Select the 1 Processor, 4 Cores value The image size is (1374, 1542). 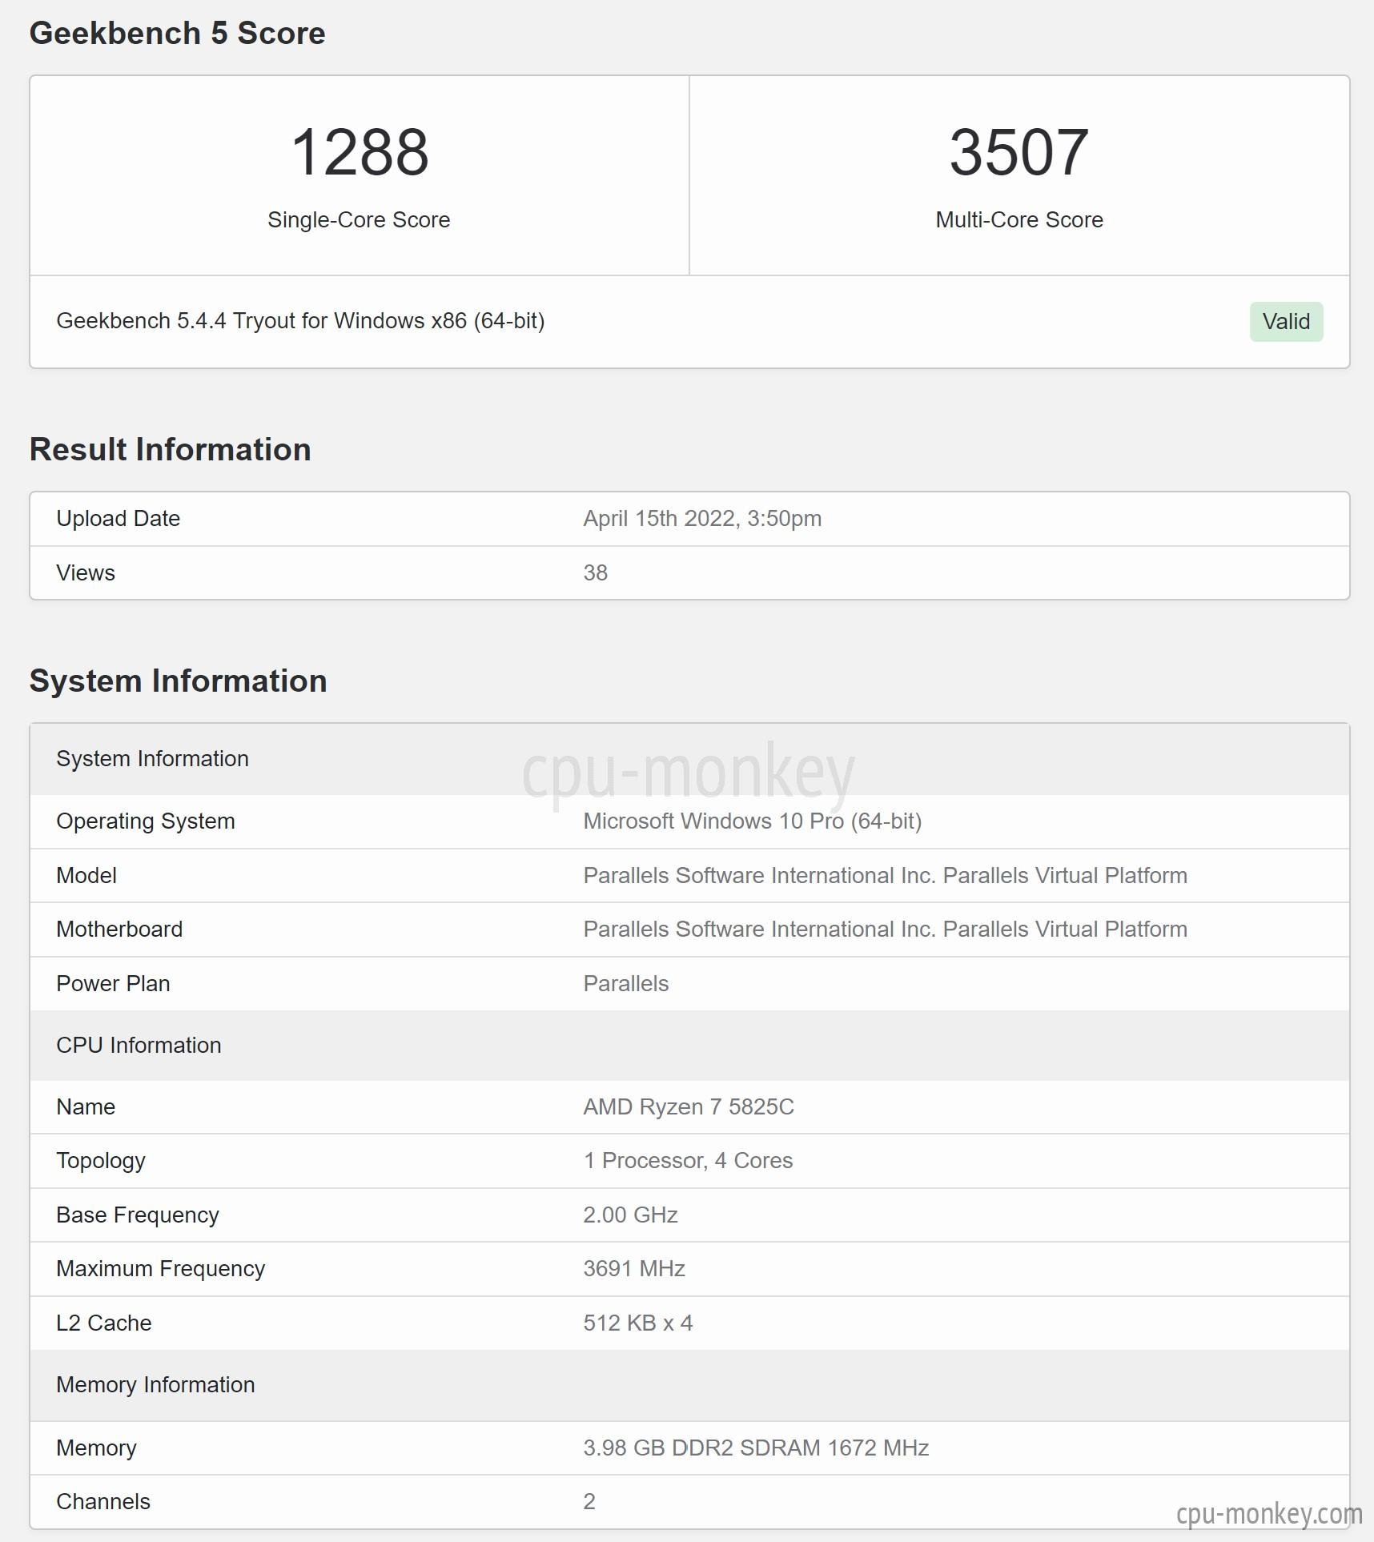[688, 1161]
